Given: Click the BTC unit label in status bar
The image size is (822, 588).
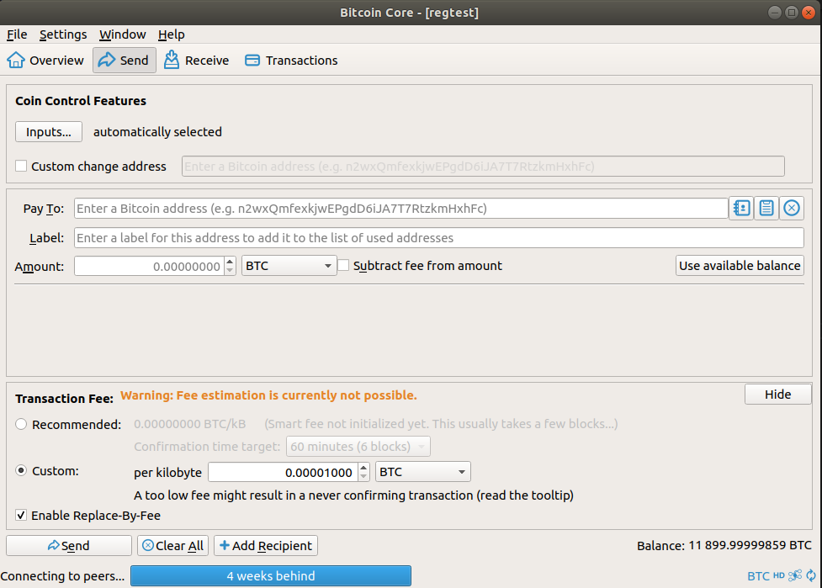Looking at the screenshot, I should click(x=758, y=576).
